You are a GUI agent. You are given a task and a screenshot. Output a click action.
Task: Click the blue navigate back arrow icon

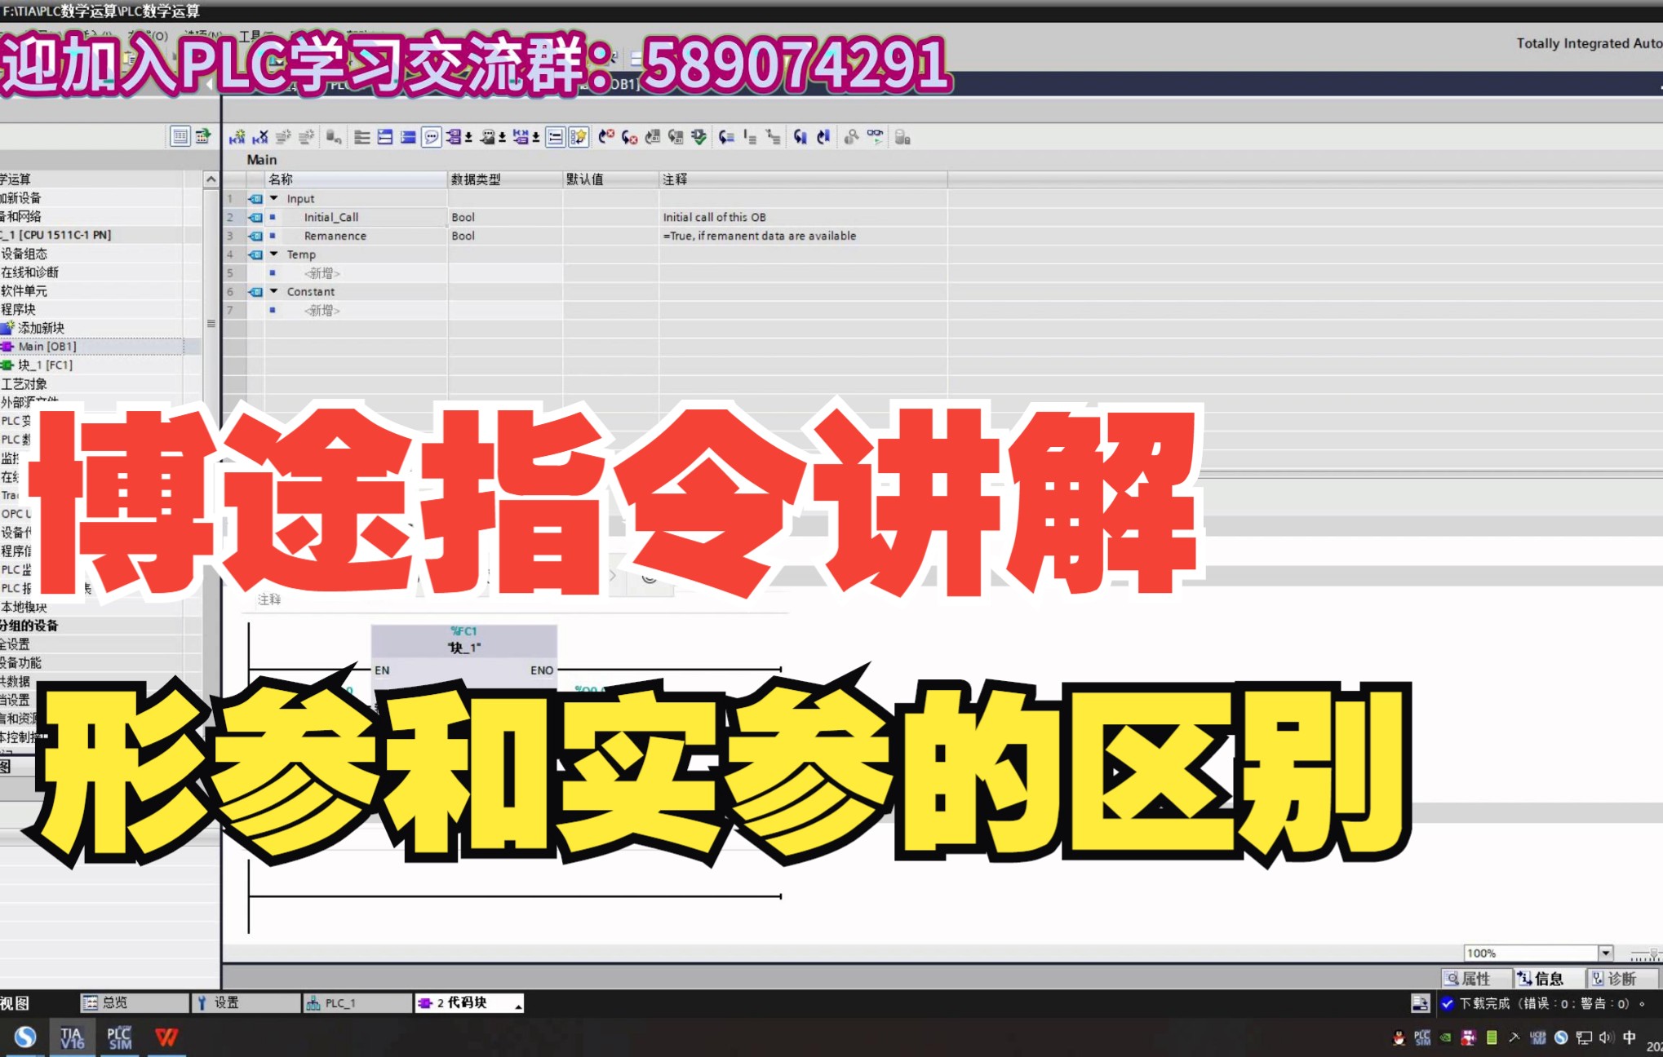pyautogui.click(x=800, y=137)
